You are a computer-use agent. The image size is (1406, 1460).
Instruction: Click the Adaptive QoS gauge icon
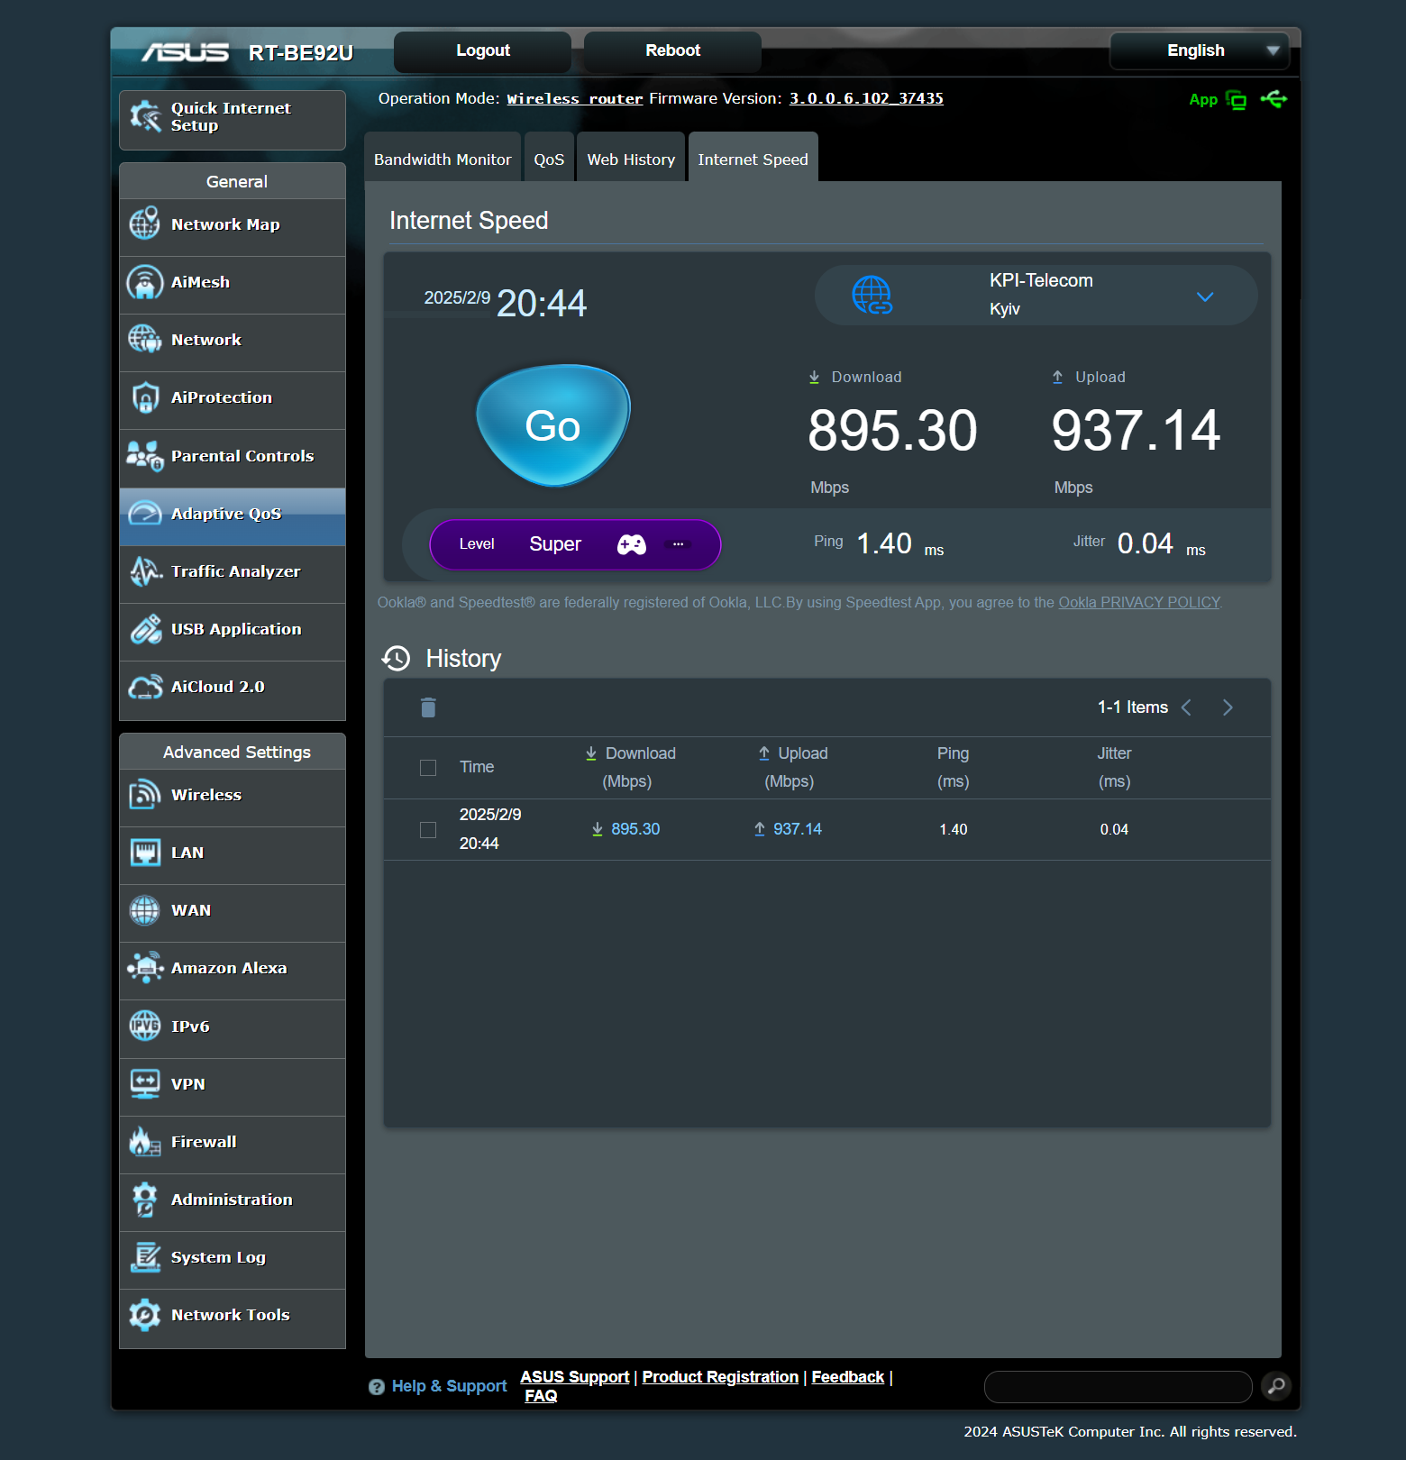coord(144,514)
